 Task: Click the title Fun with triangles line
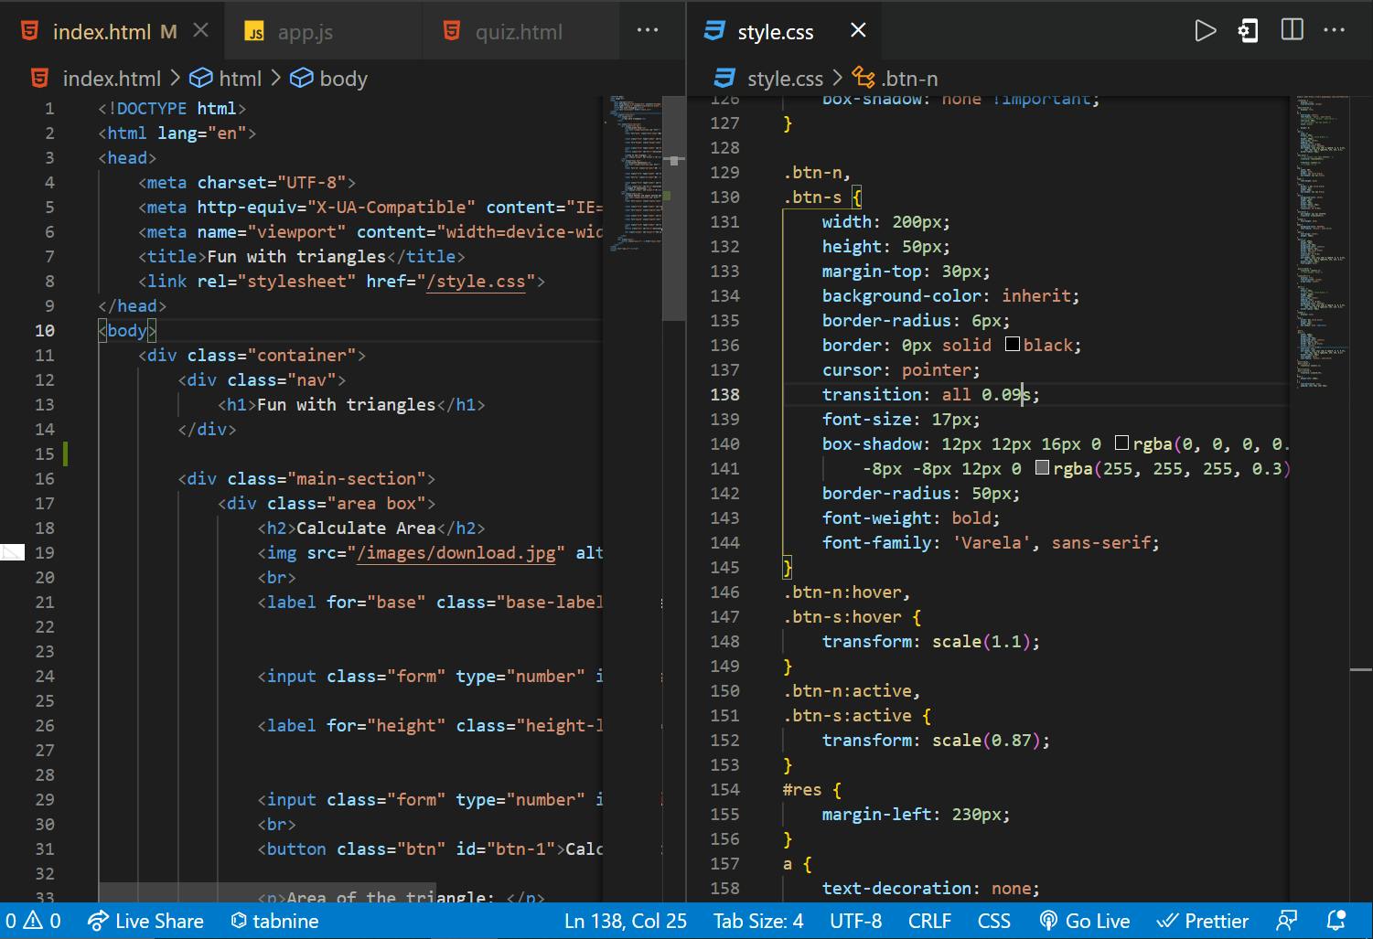(x=301, y=257)
